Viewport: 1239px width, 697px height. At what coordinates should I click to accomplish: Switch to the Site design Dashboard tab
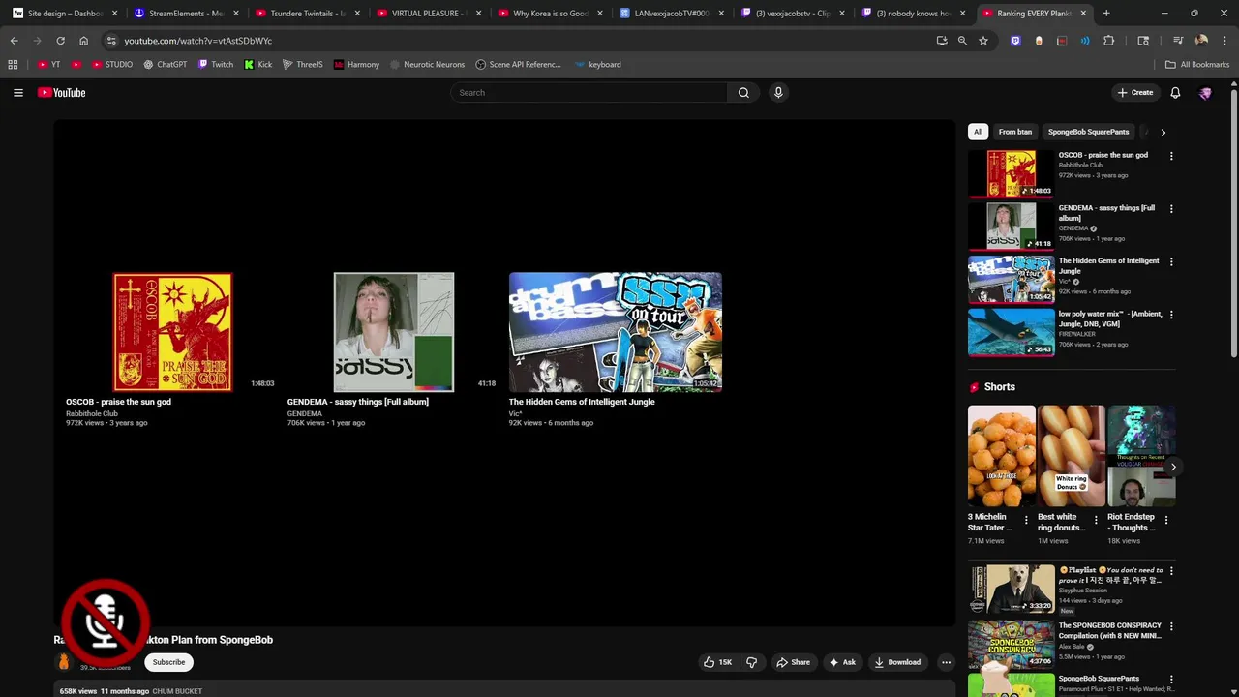pos(63,14)
